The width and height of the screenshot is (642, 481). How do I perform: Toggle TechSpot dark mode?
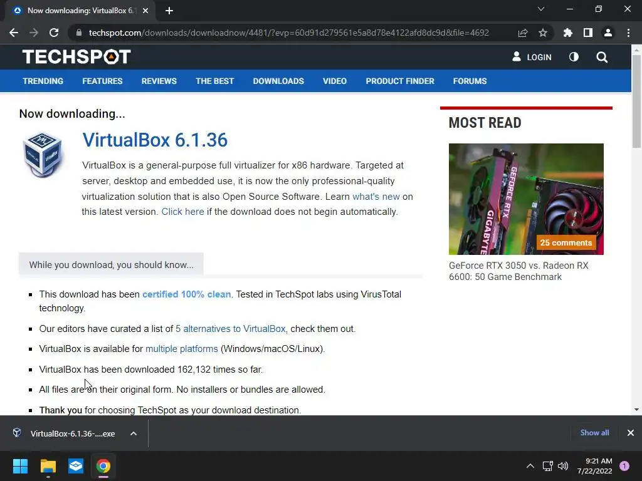click(x=574, y=57)
